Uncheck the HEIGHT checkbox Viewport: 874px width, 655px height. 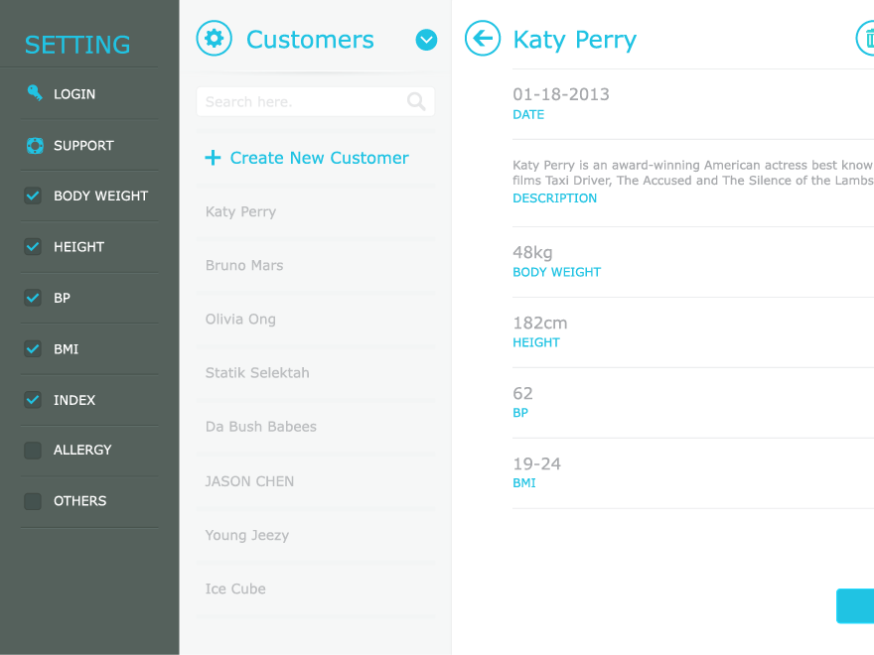33,246
